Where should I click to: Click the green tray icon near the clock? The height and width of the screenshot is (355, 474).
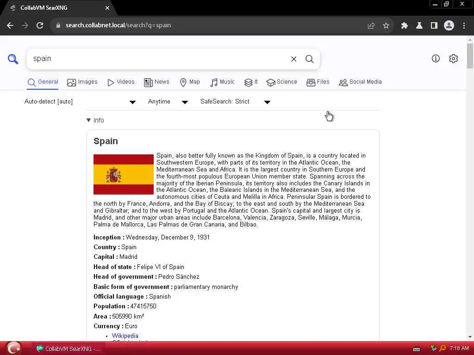point(434,349)
